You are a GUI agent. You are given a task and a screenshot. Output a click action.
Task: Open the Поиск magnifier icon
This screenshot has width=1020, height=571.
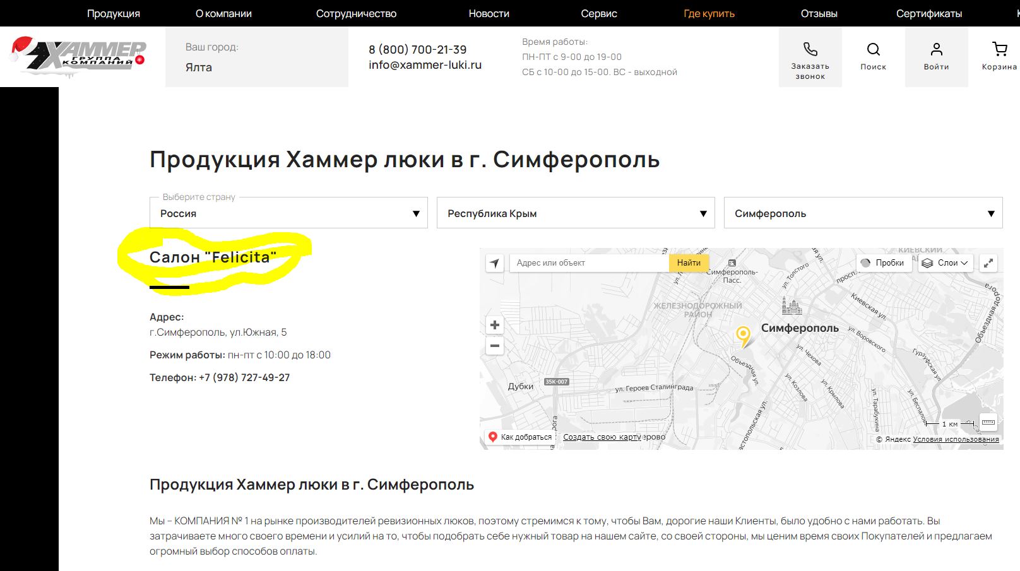(x=873, y=49)
